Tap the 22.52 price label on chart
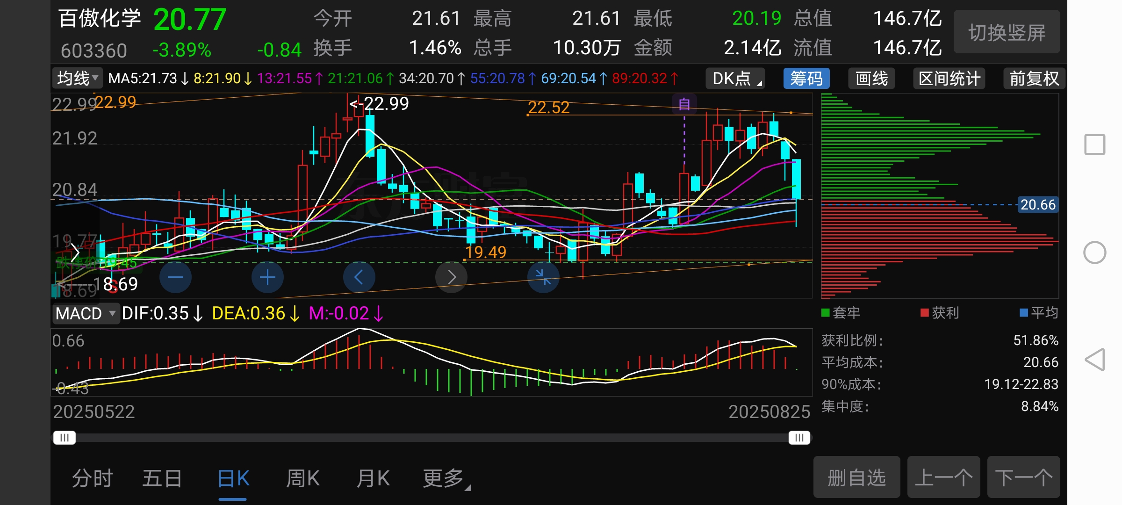 coord(548,108)
